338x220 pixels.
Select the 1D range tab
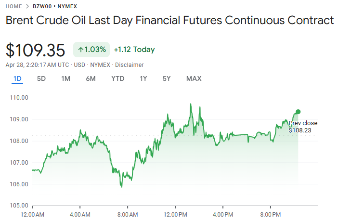[x=17, y=78]
